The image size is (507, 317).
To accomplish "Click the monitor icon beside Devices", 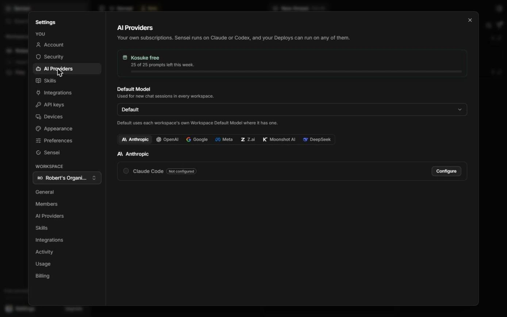I will [38, 117].
